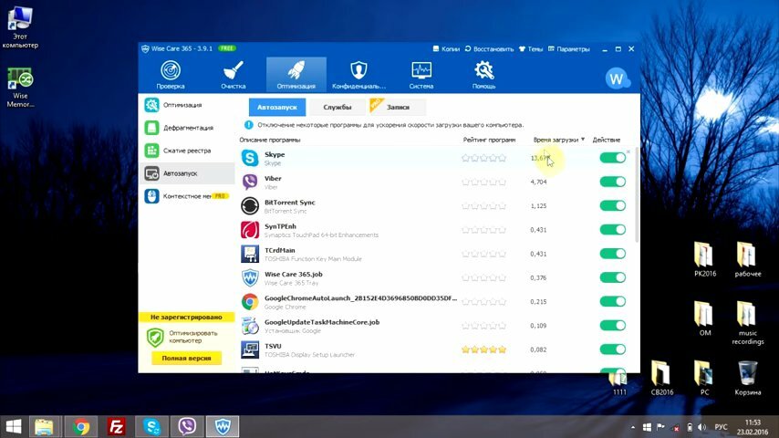The height and width of the screenshot is (438, 779).
Task: Click the Google Chrome icon in list
Action: point(250,301)
